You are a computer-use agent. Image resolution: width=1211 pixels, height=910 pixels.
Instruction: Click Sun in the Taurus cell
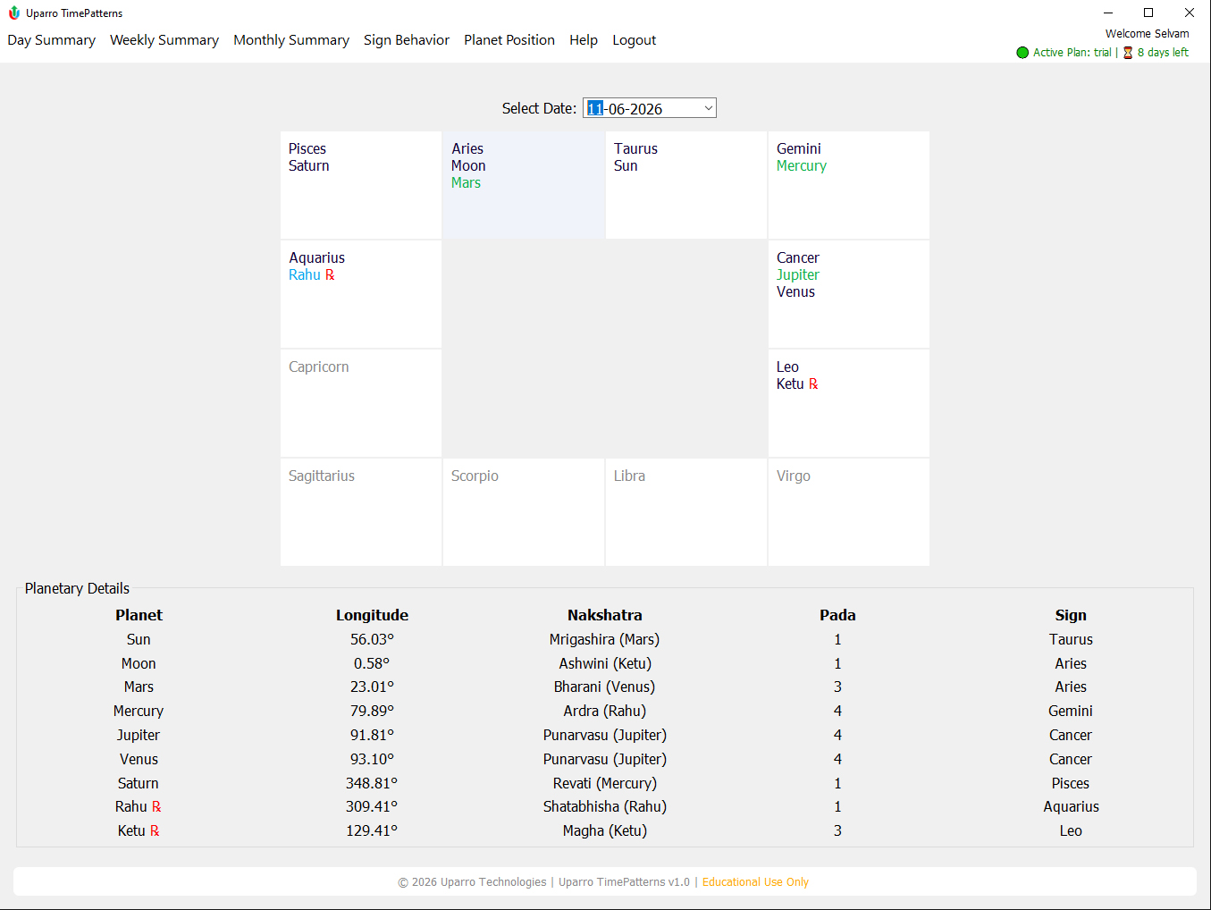(x=626, y=165)
